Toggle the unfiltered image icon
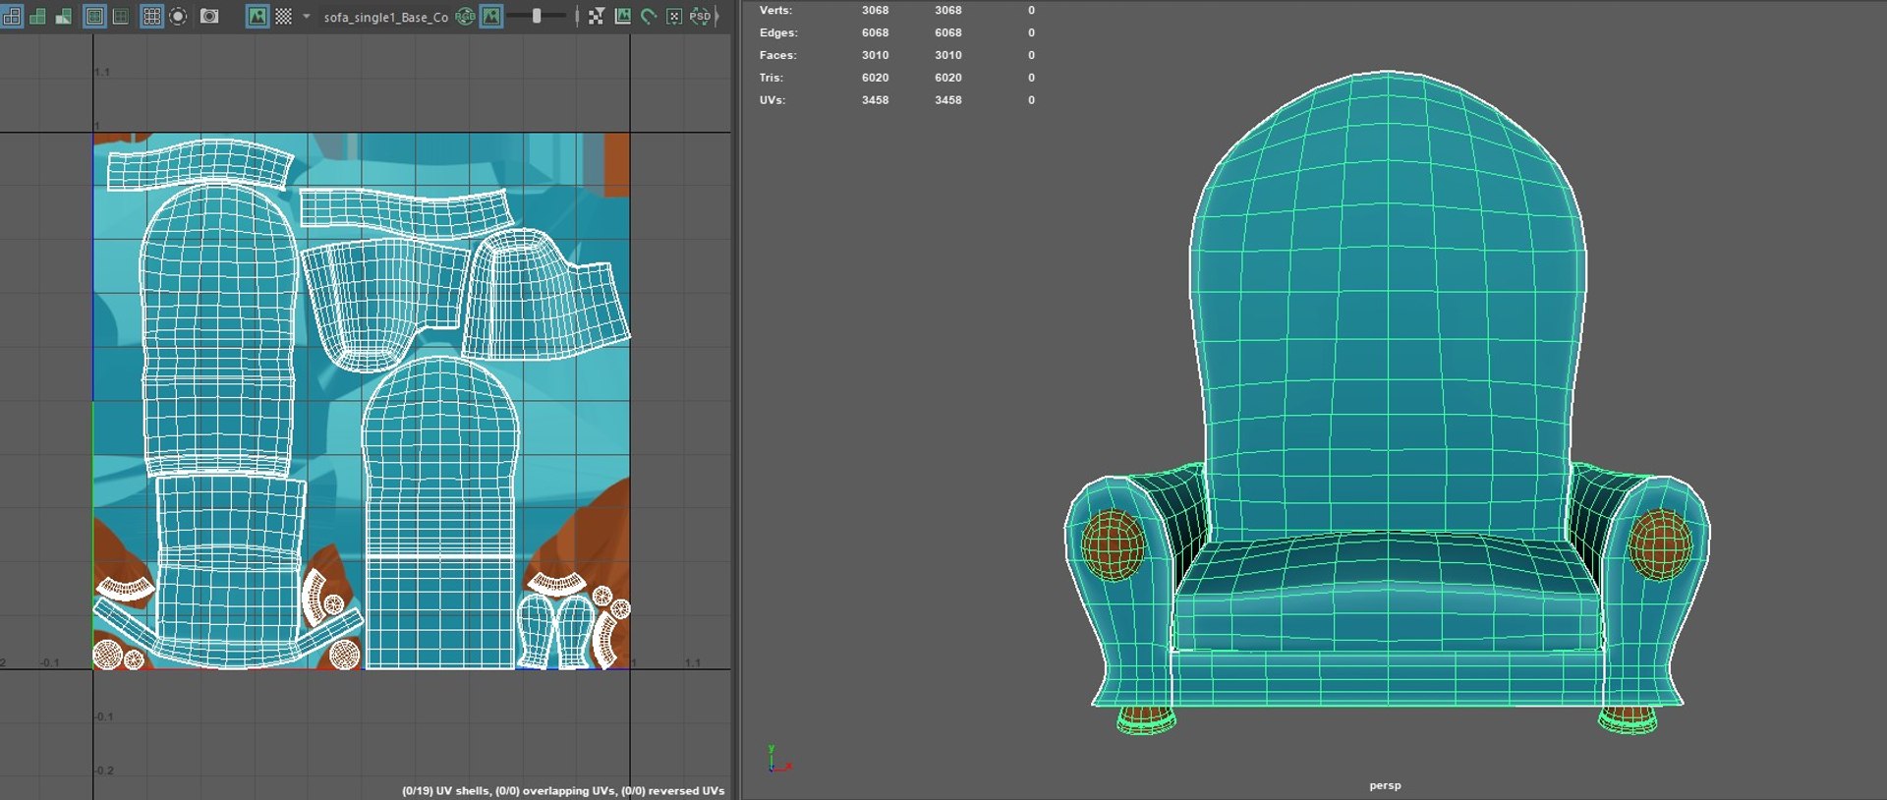Screen dimensions: 1887x800 point(596,17)
